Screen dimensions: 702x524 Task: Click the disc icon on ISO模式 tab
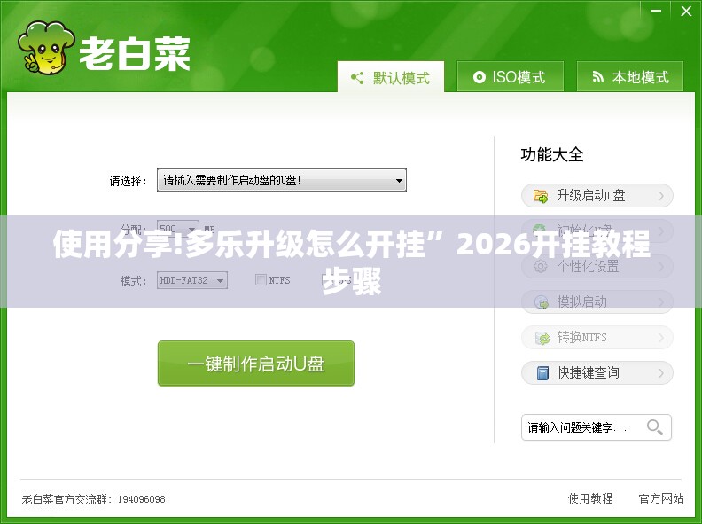479,77
